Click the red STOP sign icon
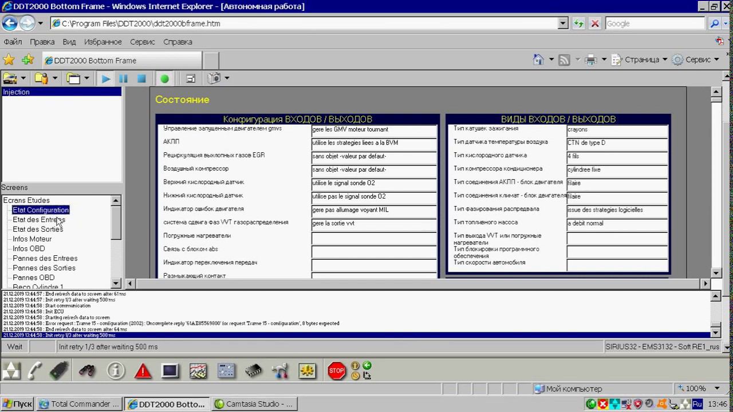733x412 pixels. coord(337,371)
